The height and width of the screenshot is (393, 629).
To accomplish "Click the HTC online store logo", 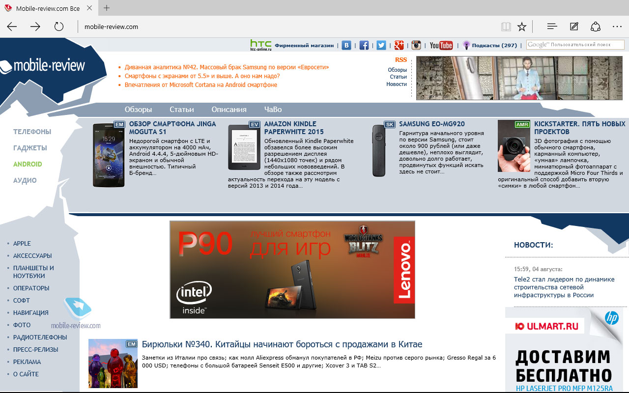I will (260, 45).
